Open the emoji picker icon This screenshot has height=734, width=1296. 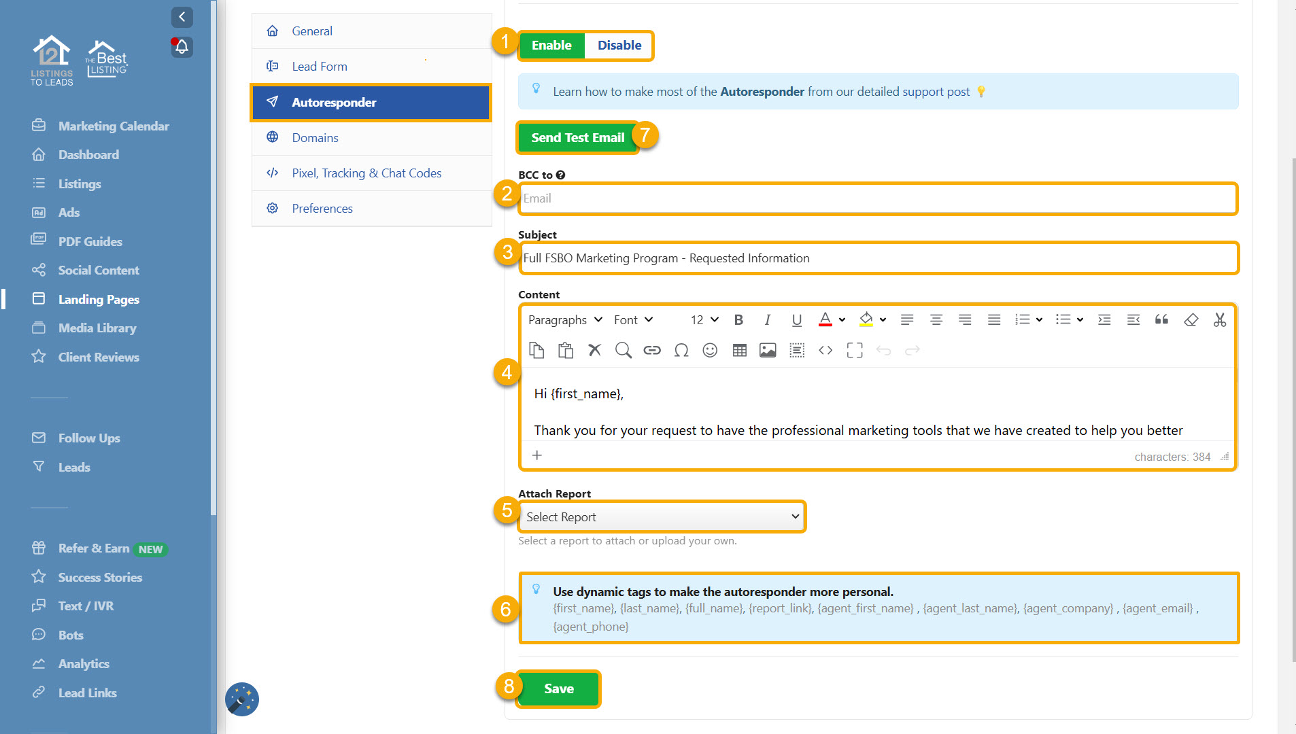pyautogui.click(x=710, y=350)
